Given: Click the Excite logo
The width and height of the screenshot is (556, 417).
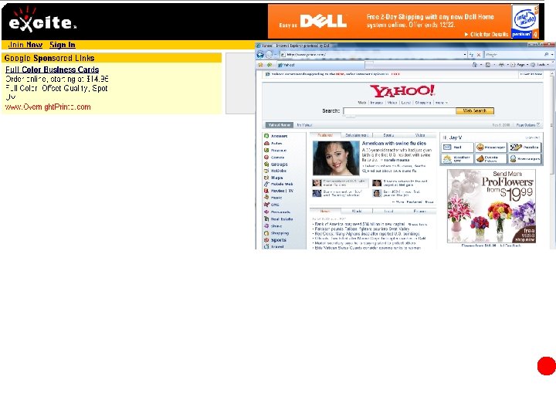Looking at the screenshot, I should [42, 20].
